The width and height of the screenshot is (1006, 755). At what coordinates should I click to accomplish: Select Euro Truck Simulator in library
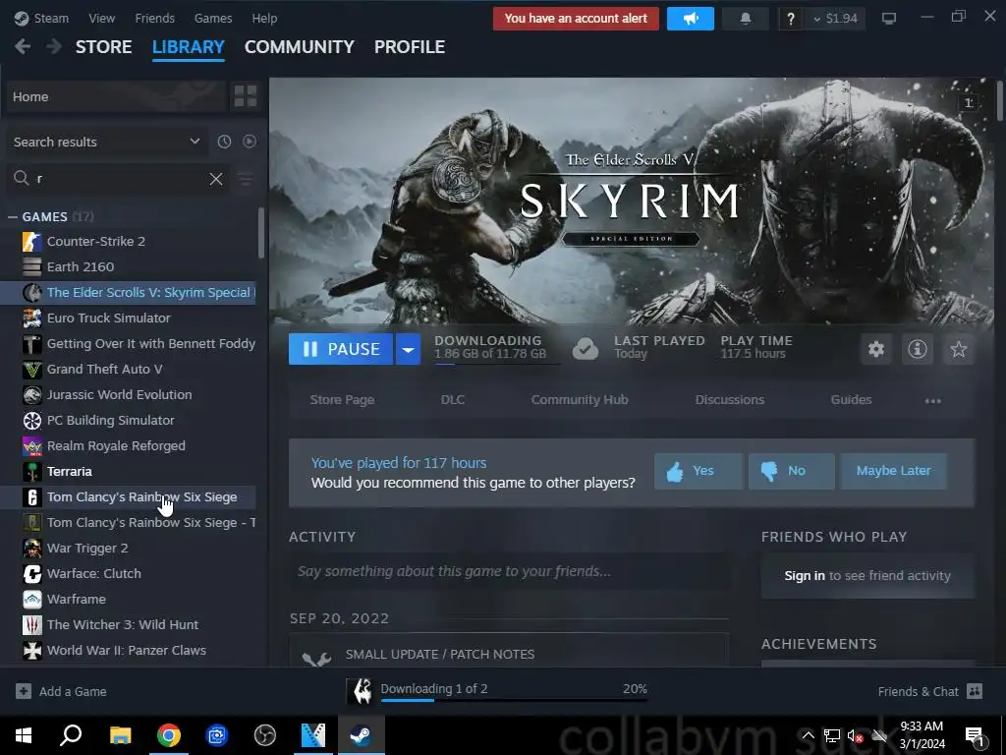(129, 318)
